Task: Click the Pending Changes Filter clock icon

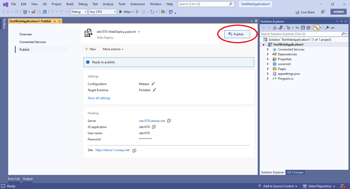Action: [288, 28]
